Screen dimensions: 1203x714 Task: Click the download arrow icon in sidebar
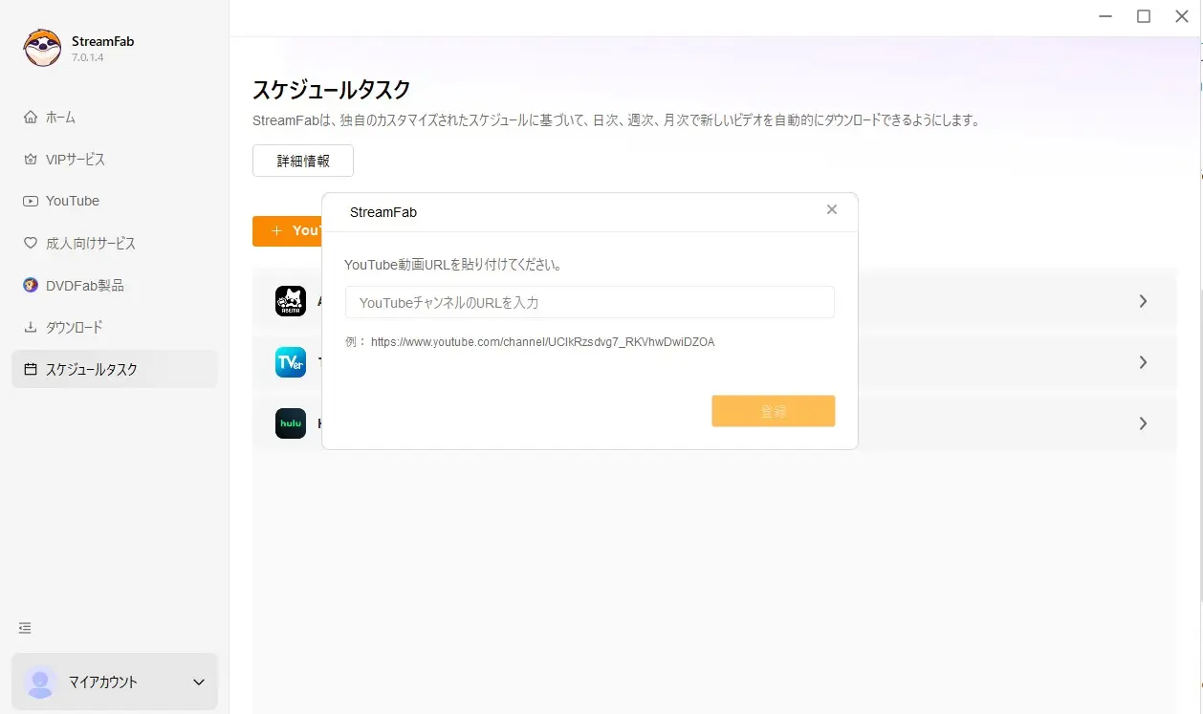[31, 327]
